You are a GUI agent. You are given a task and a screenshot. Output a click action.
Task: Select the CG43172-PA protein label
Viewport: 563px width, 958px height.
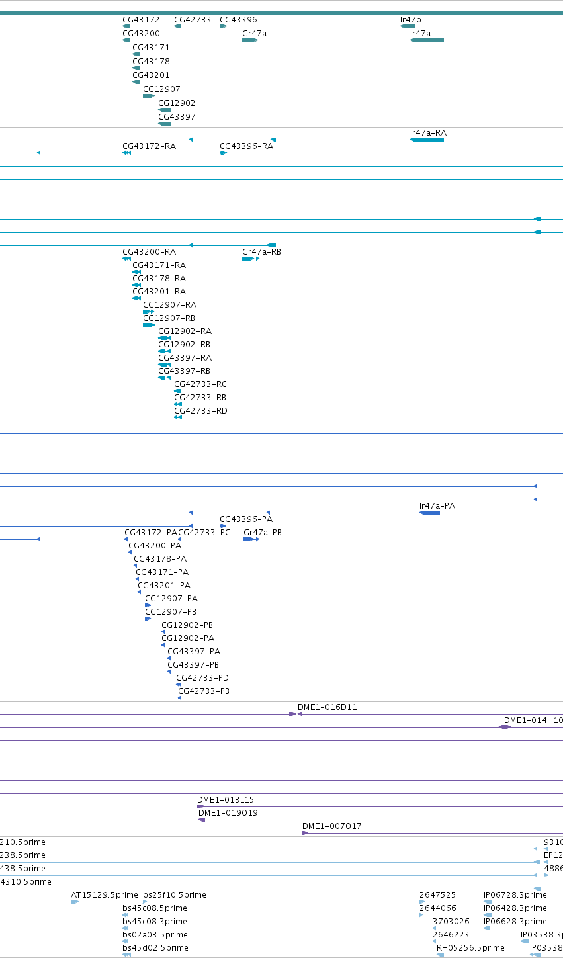(x=151, y=533)
